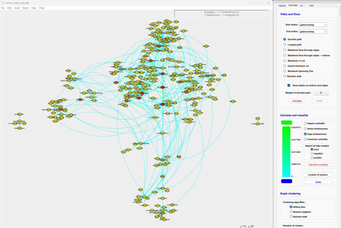The image size is (341, 228).
Task: Click the Weight of shortest path field
Action: (x=321, y=93)
